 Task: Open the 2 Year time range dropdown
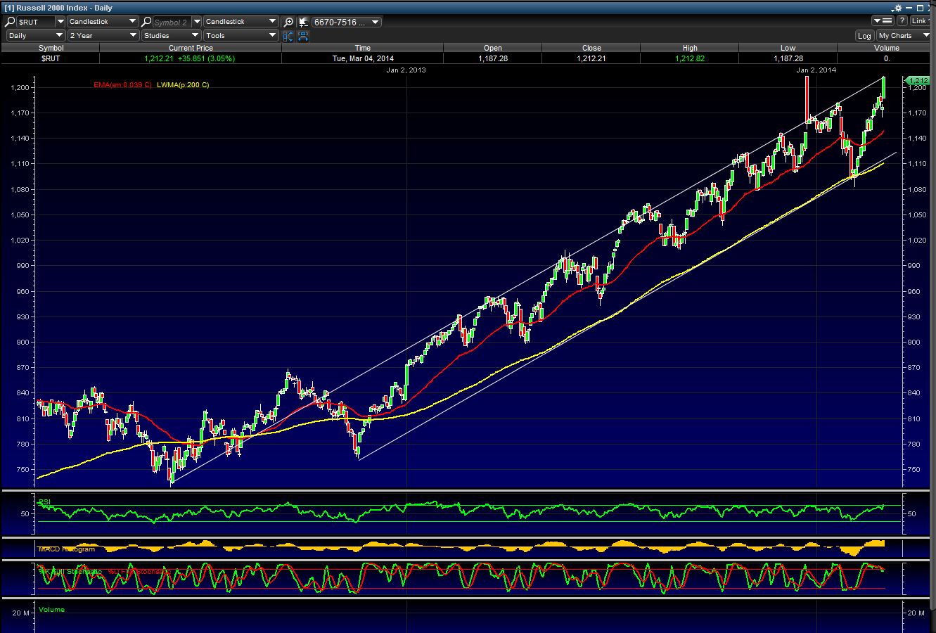point(103,35)
